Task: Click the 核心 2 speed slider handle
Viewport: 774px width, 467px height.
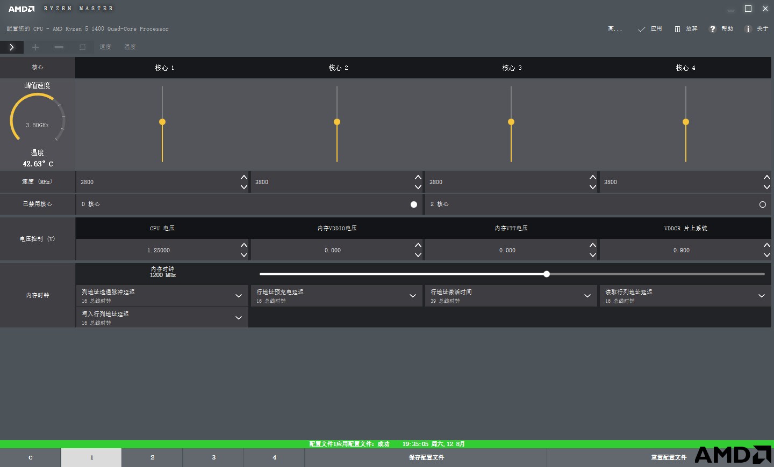Action: 337,122
